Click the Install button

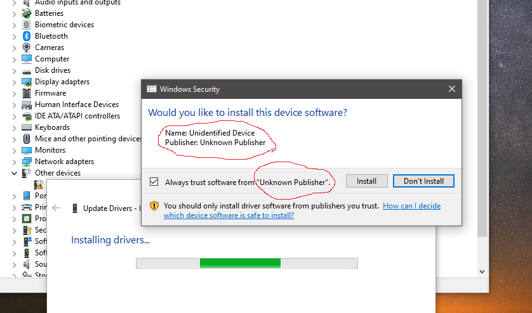pos(366,181)
